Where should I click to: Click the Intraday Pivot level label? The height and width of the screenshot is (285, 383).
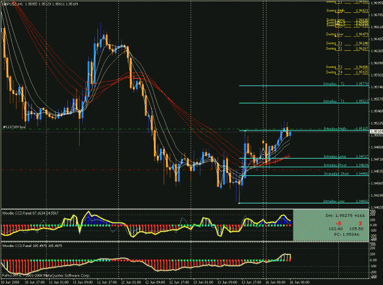pos(335,165)
